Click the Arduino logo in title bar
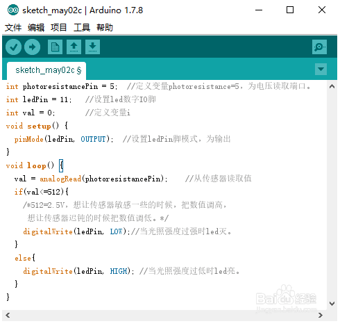340x326 pixels. 13,10
